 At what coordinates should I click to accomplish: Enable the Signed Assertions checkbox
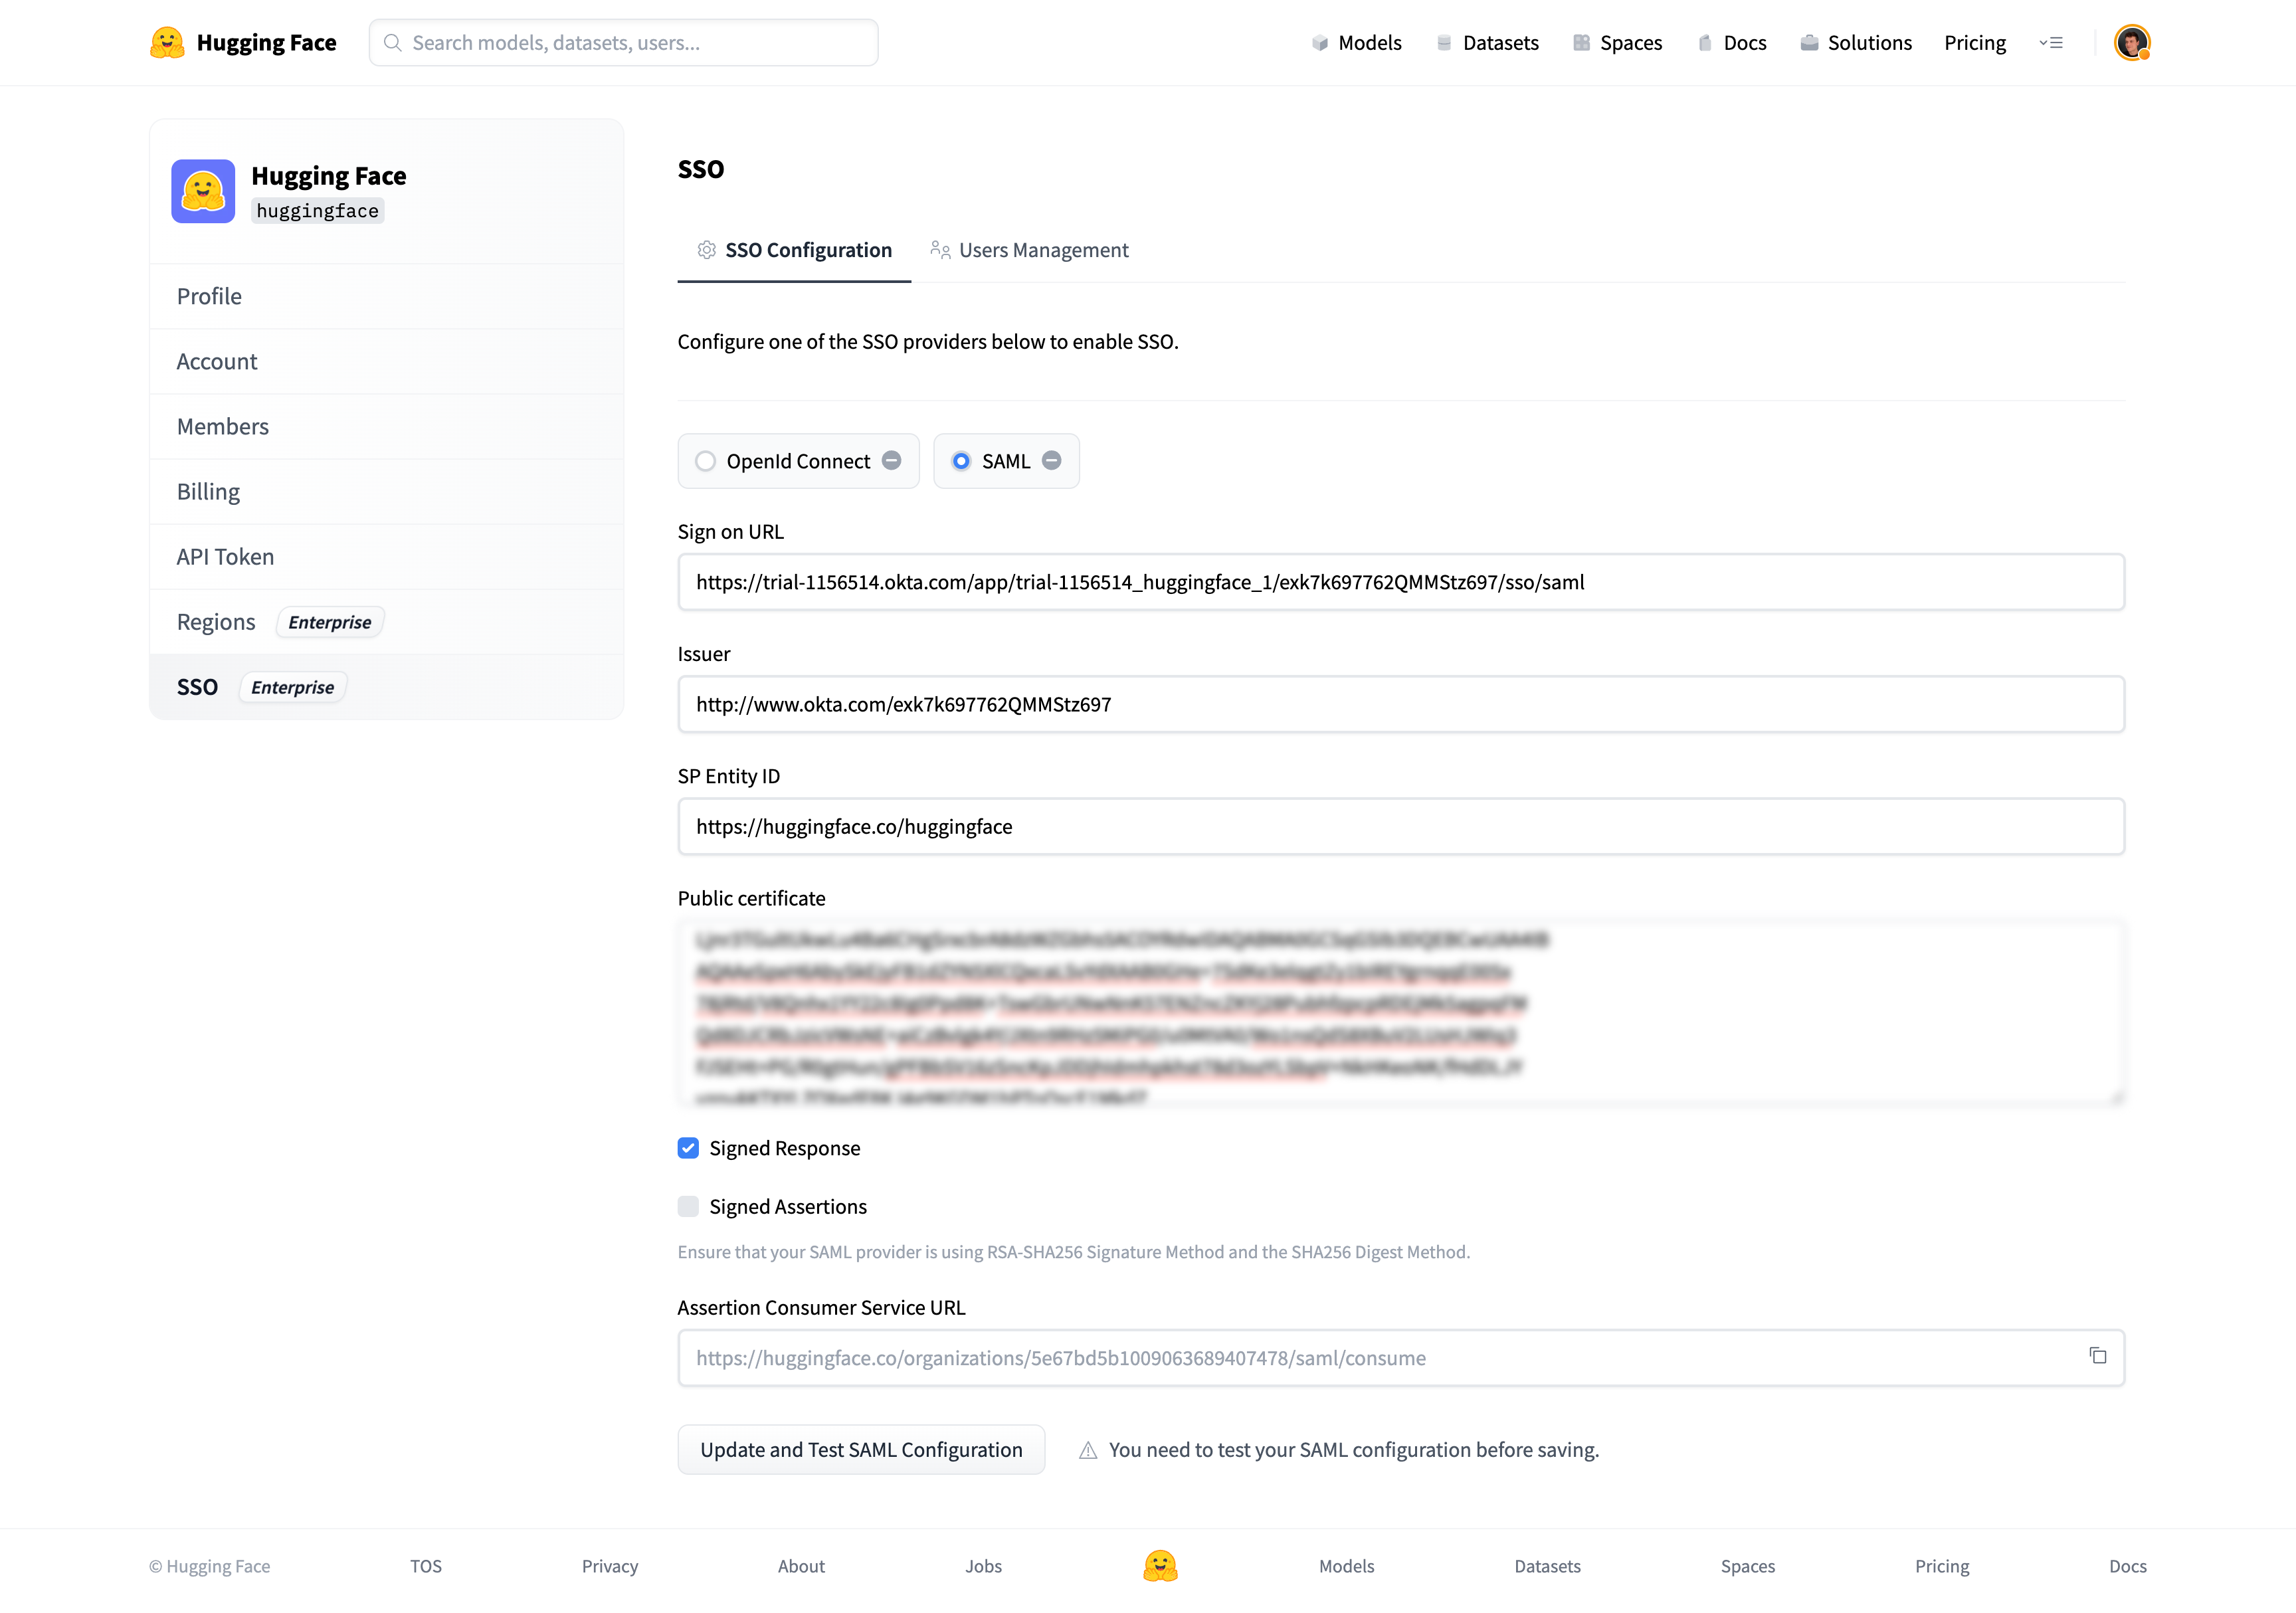coord(690,1206)
